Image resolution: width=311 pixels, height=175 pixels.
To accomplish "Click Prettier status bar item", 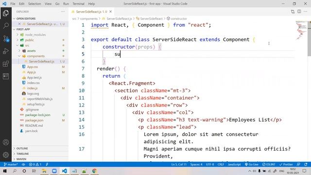I will coord(286,164).
